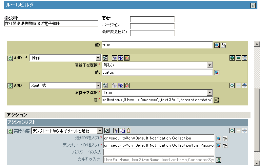
Task: Open history list for the 通知DN field
Action: coord(225,138)
